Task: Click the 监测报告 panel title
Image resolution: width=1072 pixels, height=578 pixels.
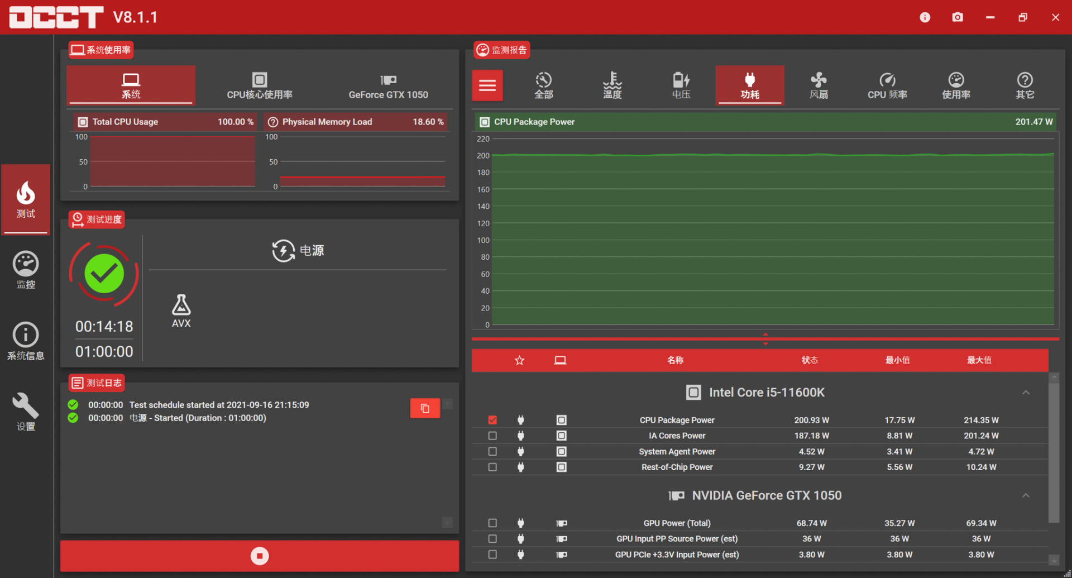Action: 502,50
